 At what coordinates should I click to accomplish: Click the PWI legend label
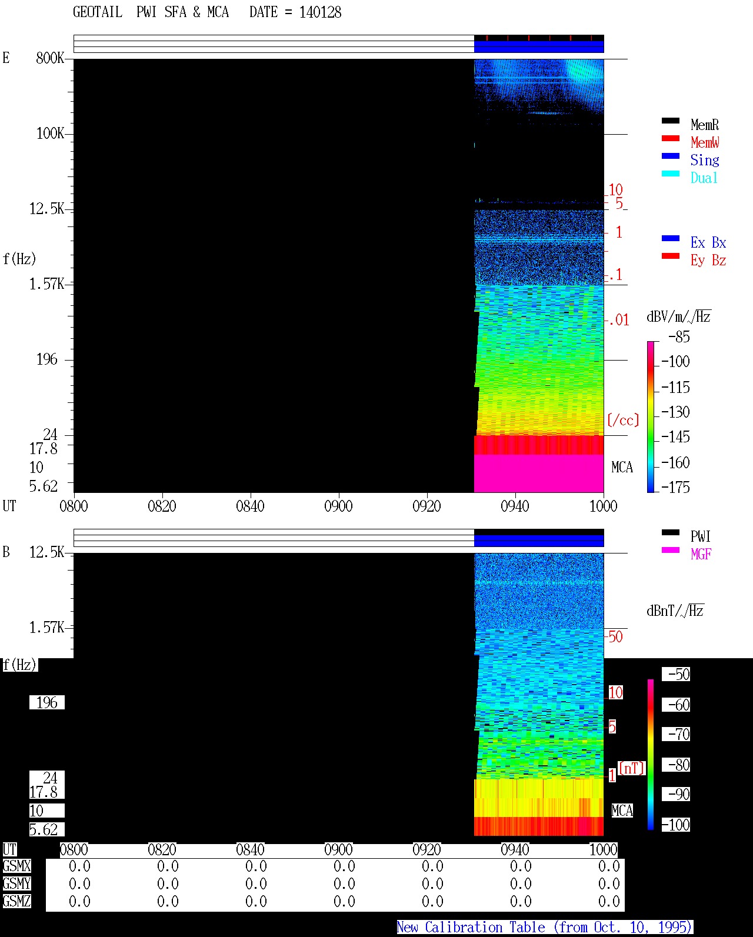701,536
